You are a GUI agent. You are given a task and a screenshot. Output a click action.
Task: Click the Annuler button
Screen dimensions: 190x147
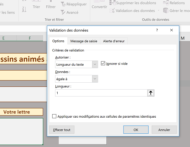tap(164, 130)
